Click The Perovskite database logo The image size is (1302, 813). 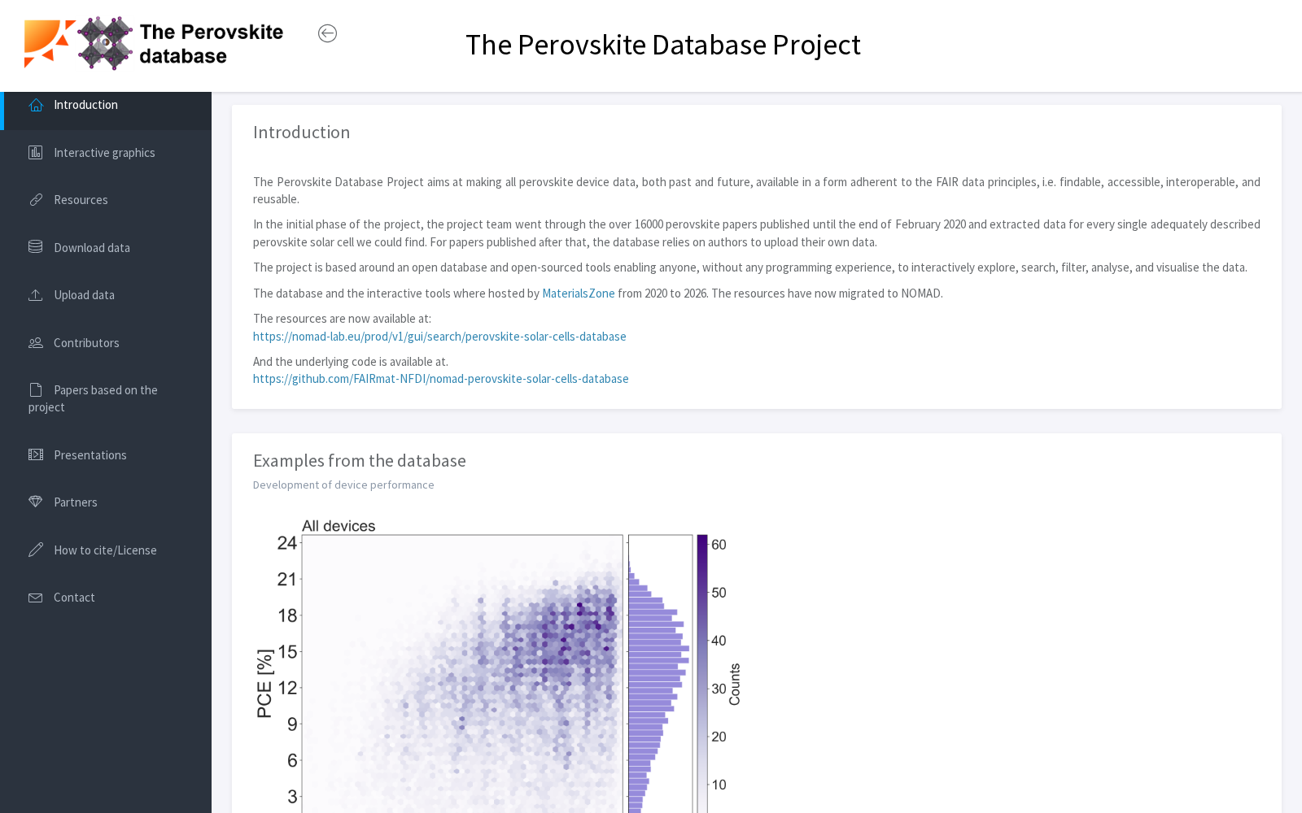[154, 43]
